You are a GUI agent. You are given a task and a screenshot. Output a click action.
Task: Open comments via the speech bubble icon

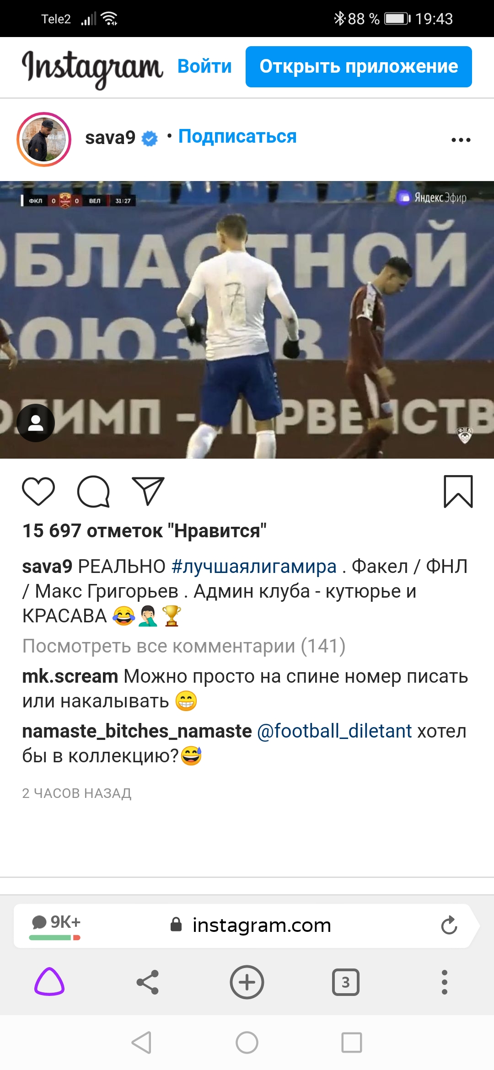(x=93, y=492)
